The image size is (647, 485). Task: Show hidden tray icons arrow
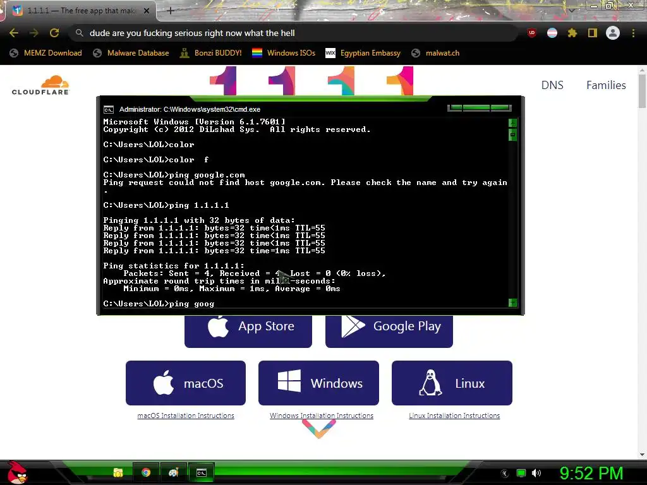coord(505,474)
